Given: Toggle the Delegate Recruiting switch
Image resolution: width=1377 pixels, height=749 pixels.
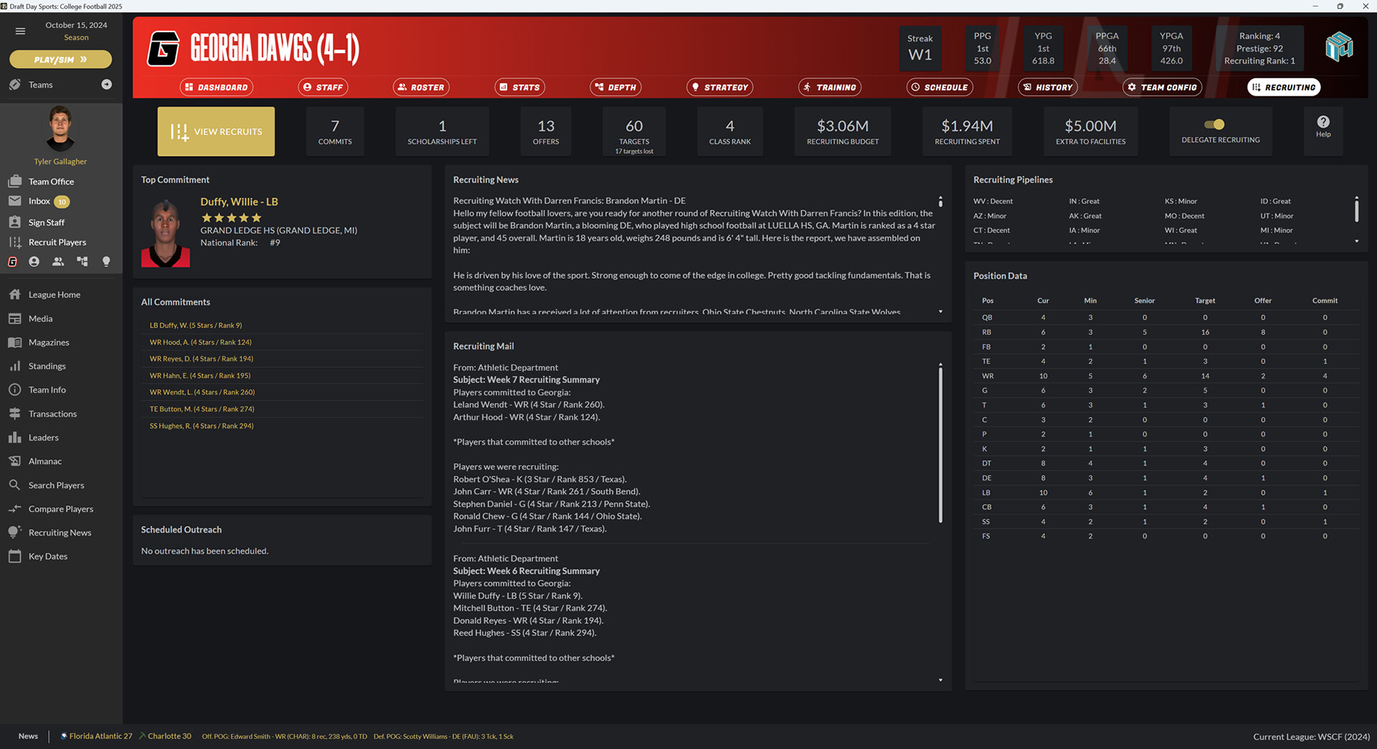Looking at the screenshot, I should pos(1215,123).
